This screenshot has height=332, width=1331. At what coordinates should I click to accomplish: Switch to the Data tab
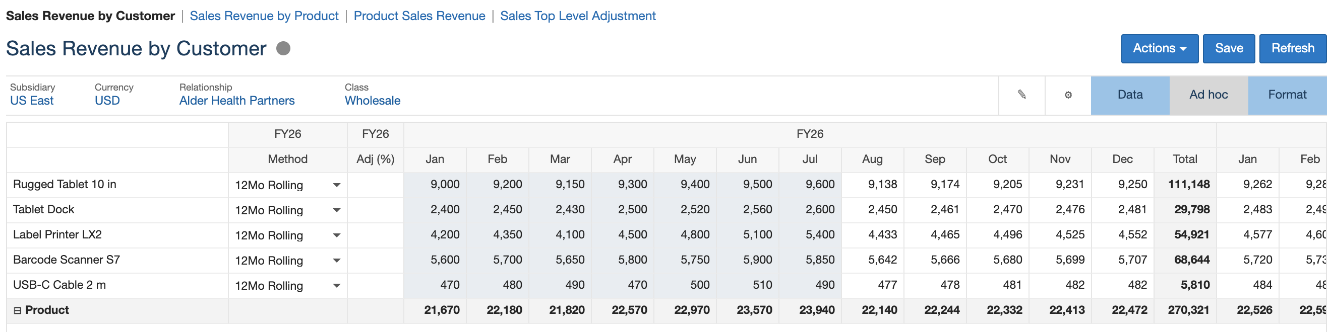click(x=1130, y=95)
